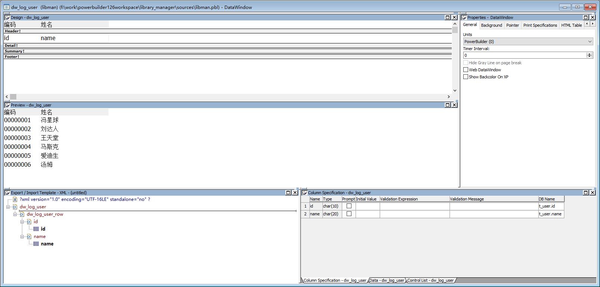The width and height of the screenshot is (600, 287).
Task: Select Control List - dw_log_user tab
Action: (430, 280)
